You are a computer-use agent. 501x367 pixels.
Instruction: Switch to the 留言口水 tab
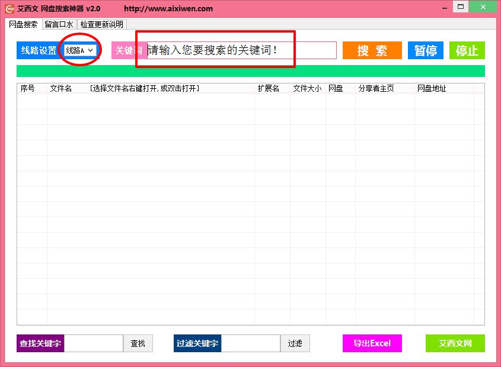(59, 24)
